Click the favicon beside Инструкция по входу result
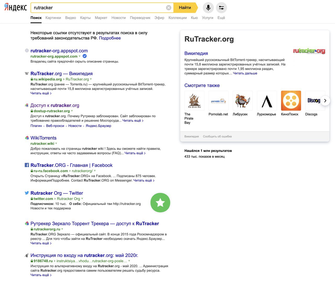 pyautogui.click(x=27, y=255)
